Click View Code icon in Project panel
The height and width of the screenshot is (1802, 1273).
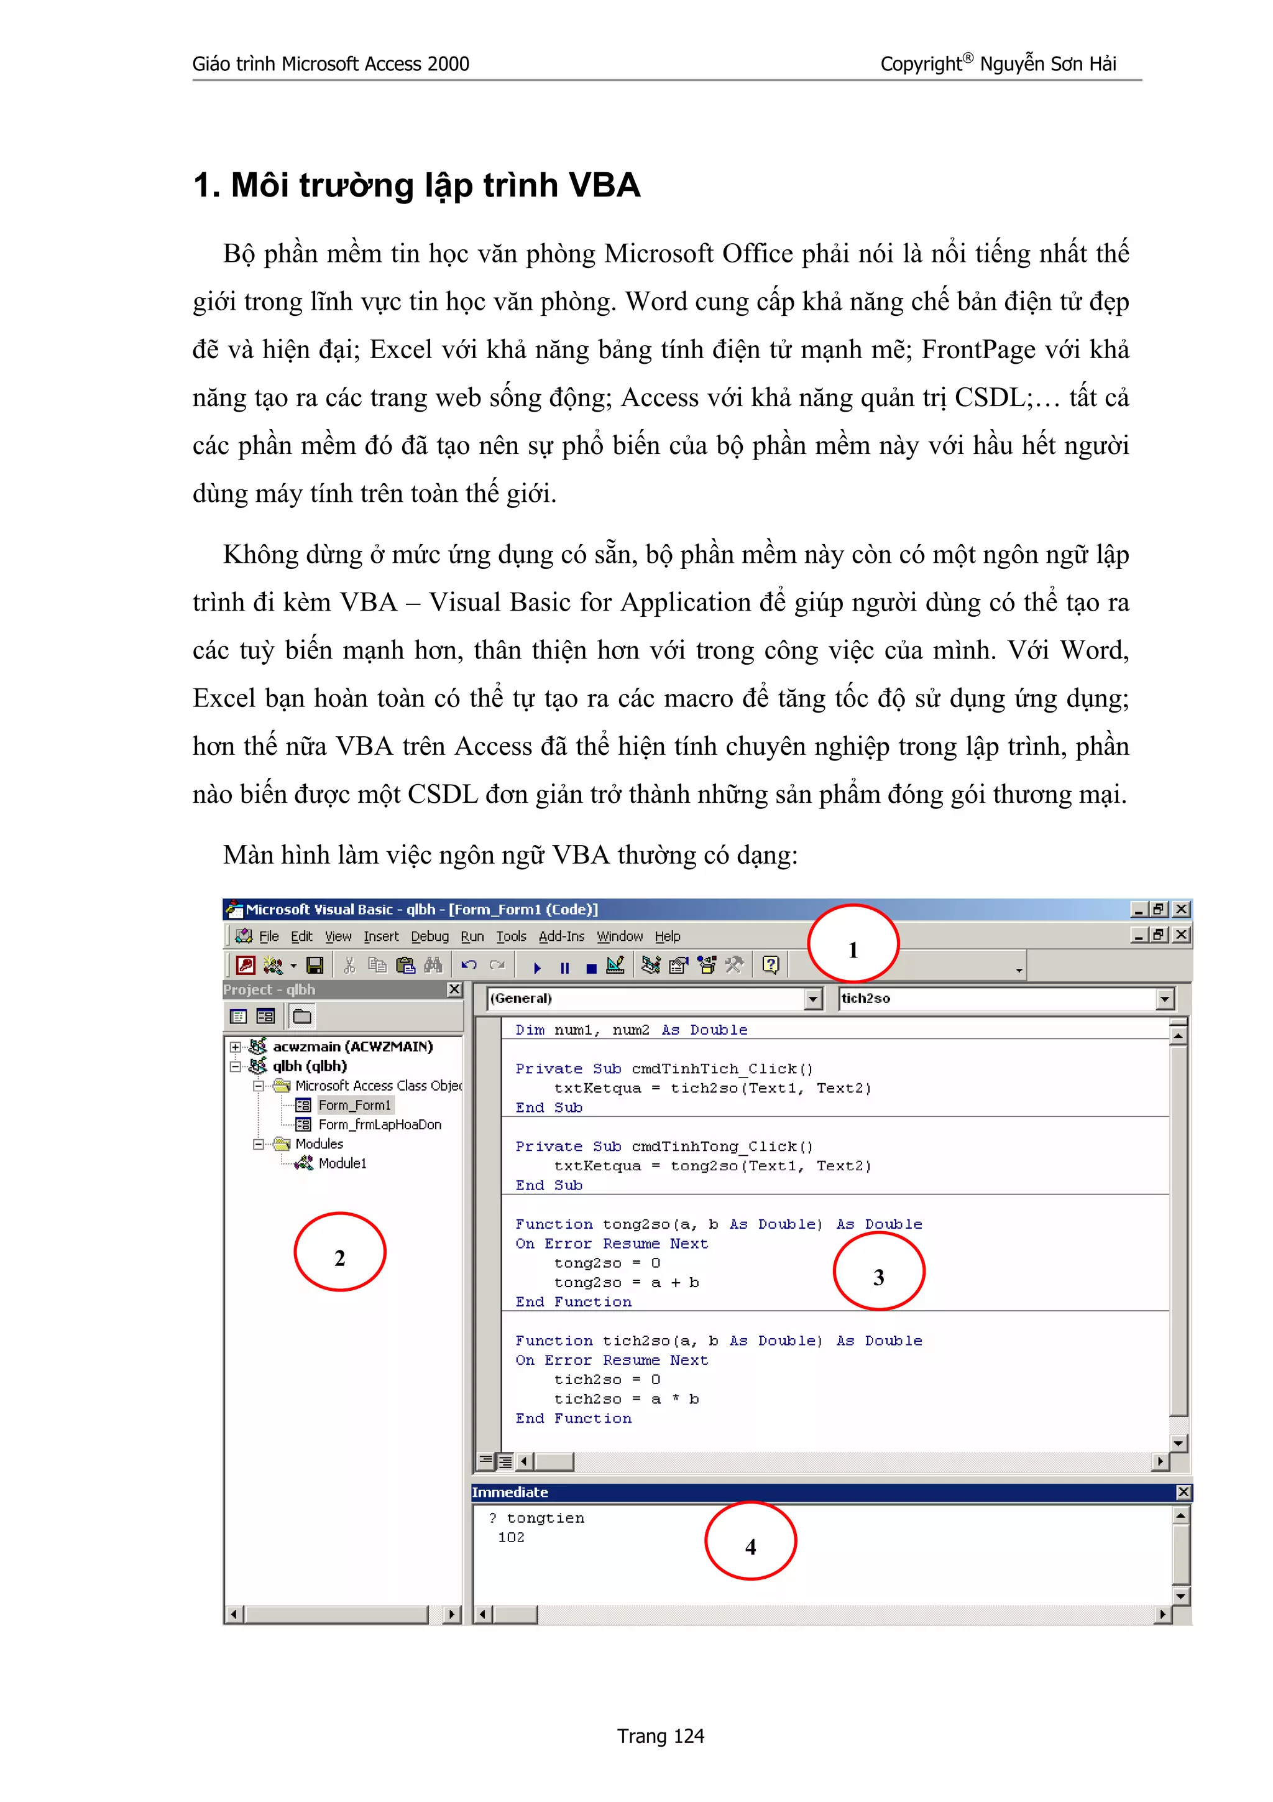[239, 1017]
